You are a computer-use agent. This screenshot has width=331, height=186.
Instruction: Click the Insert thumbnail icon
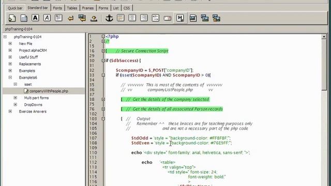(205, 18)
